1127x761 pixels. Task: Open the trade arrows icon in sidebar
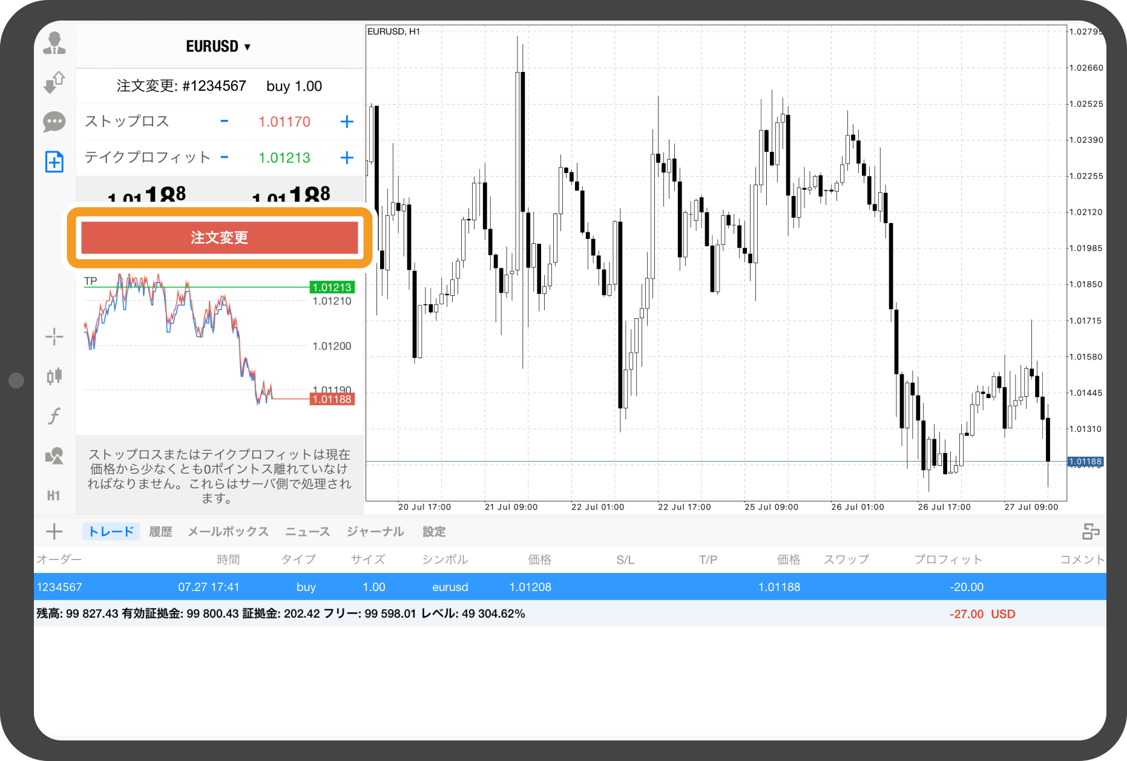point(54,82)
